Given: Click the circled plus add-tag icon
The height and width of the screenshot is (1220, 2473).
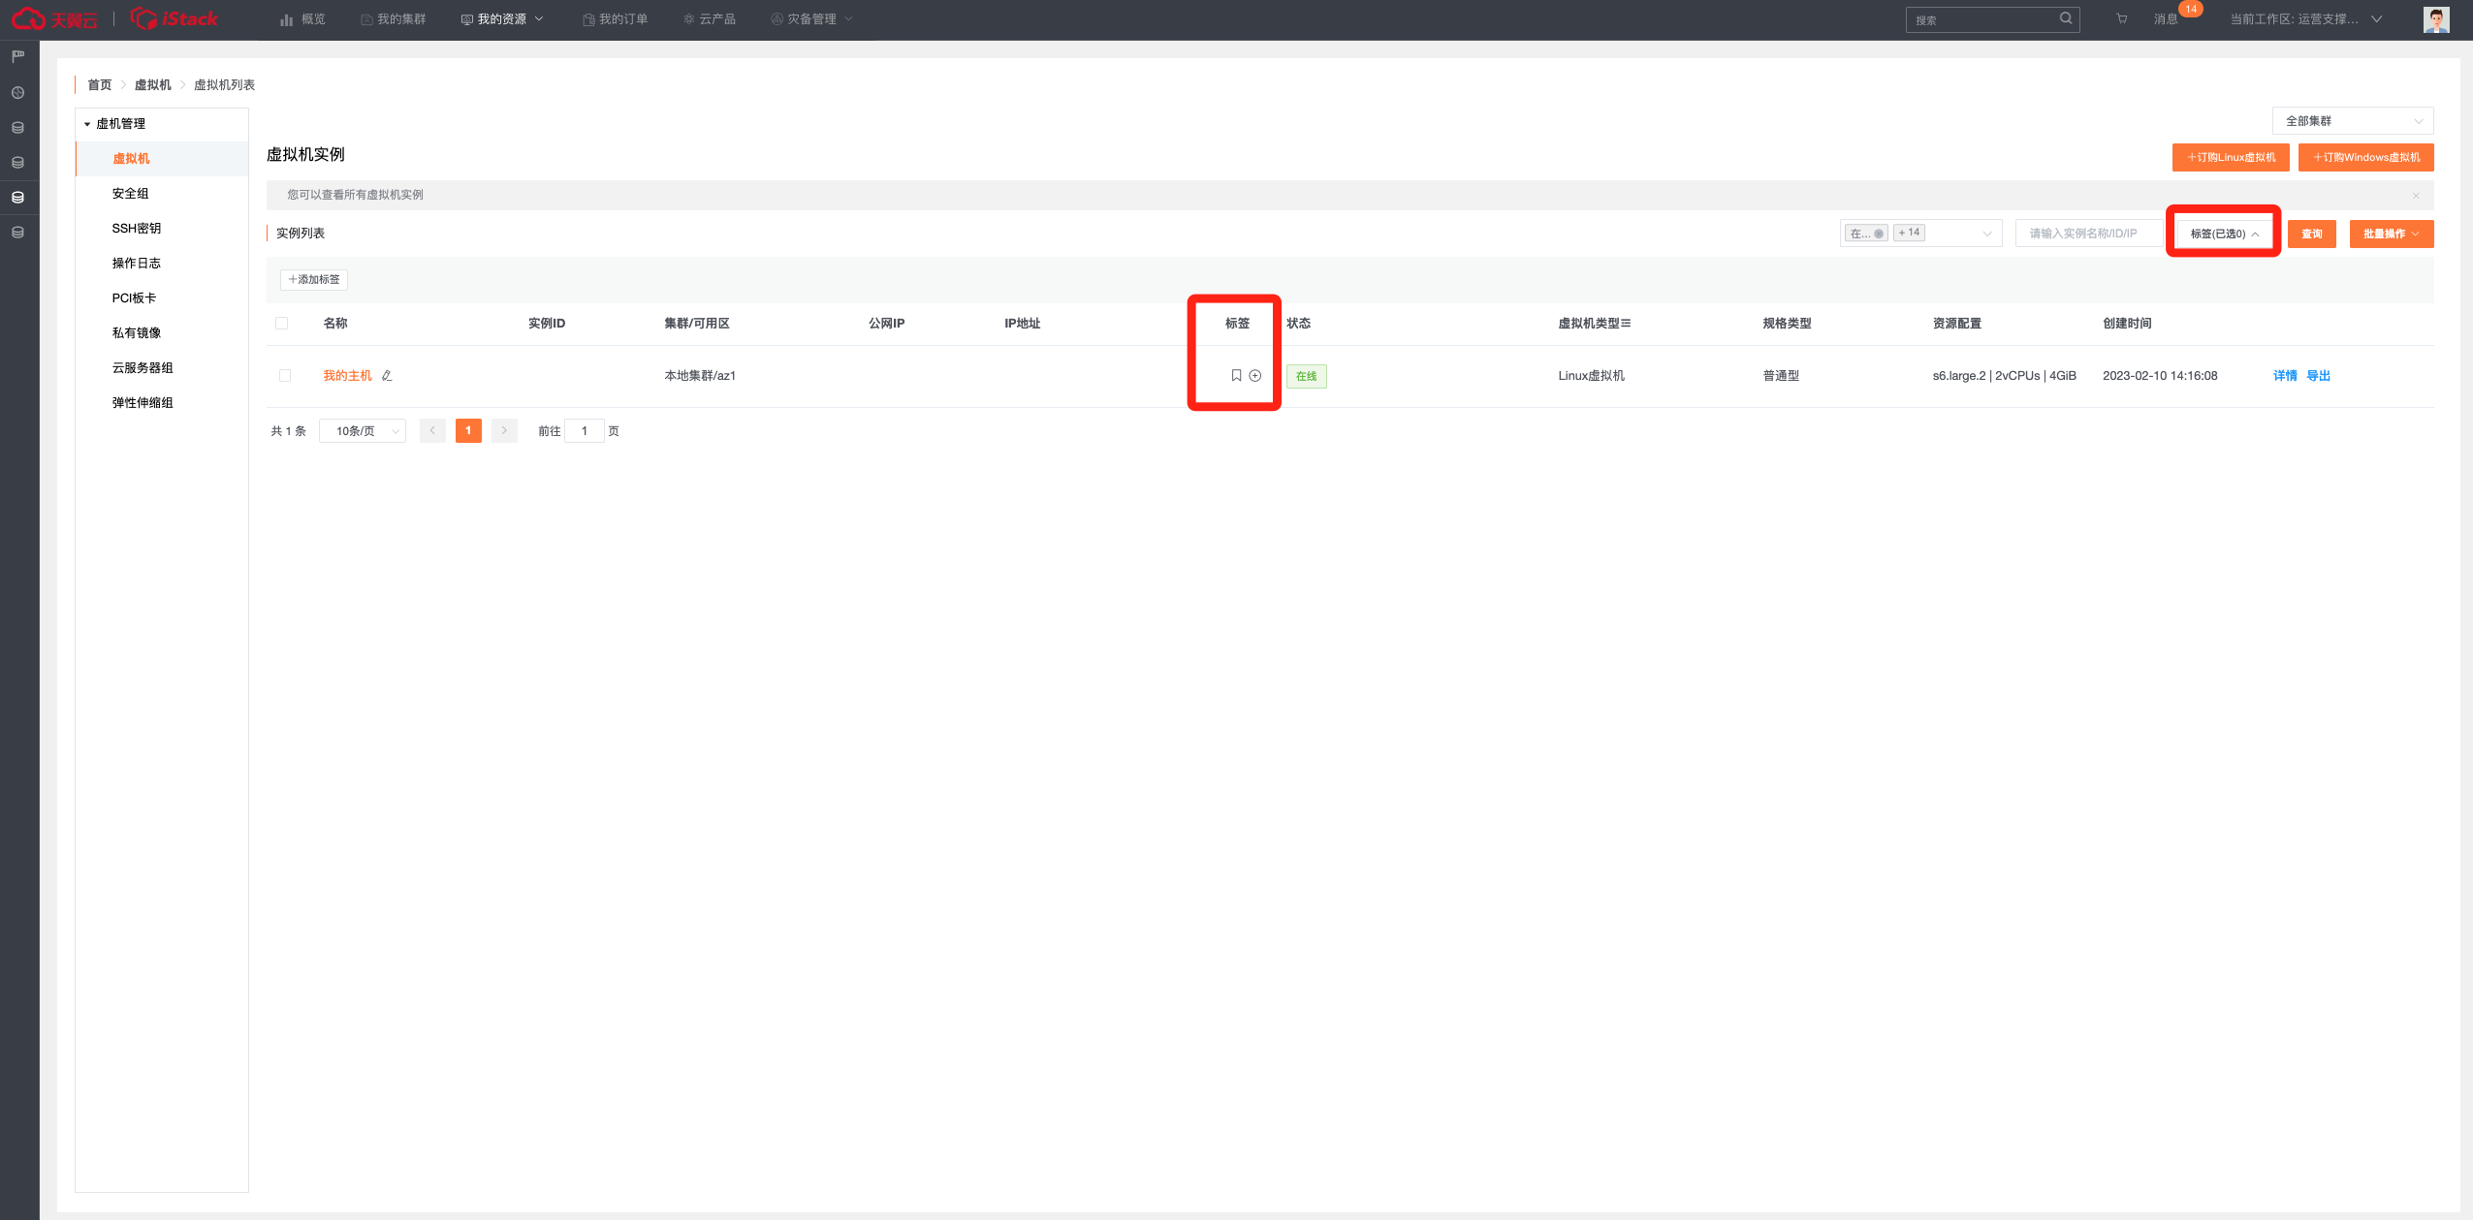Looking at the screenshot, I should click(x=1255, y=376).
